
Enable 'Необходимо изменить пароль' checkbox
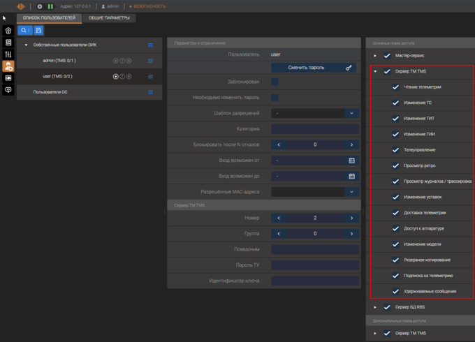[x=275, y=98]
